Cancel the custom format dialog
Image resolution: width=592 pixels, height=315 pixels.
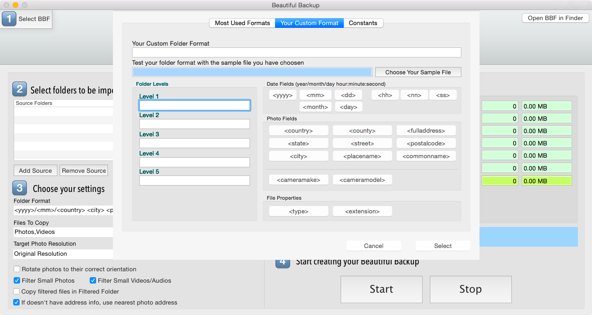pyautogui.click(x=374, y=246)
